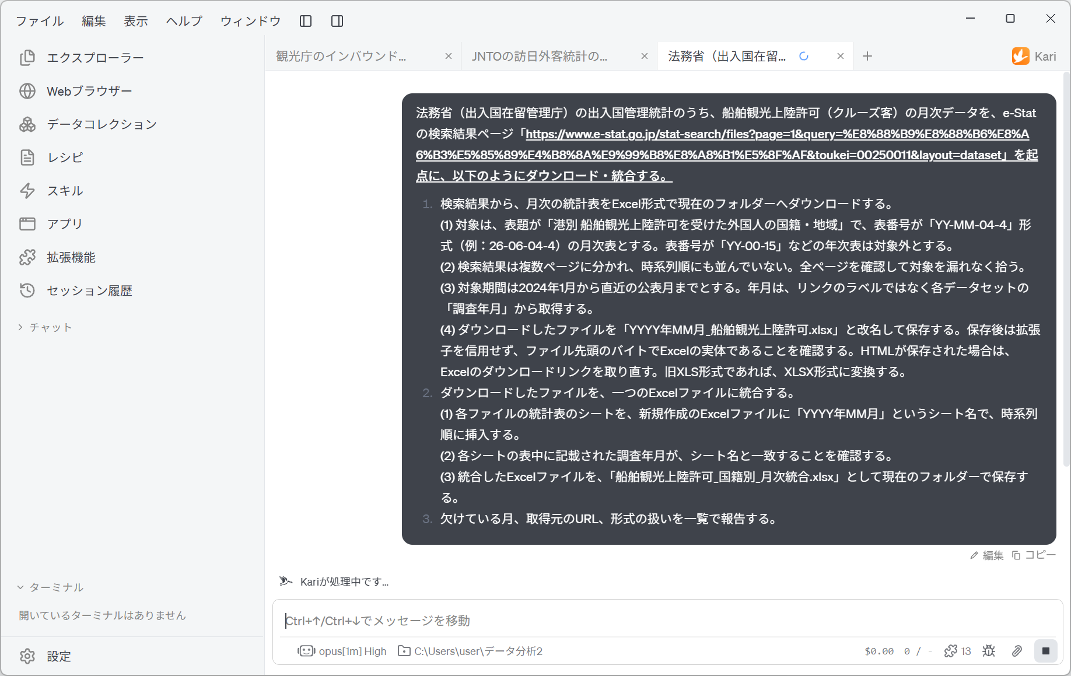Click the chat area vertical scrollbar
Image resolution: width=1071 pixels, height=676 pixels.
1066,268
